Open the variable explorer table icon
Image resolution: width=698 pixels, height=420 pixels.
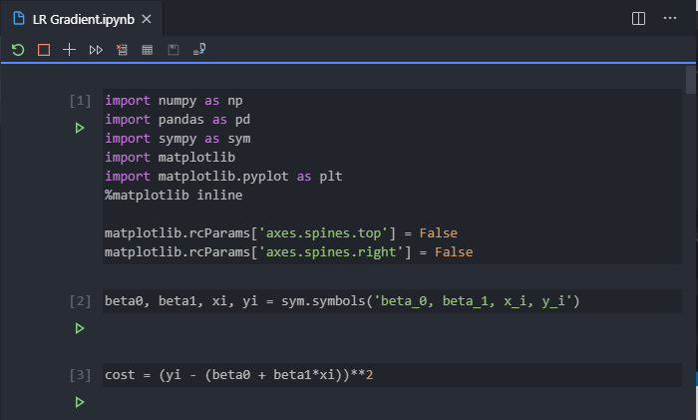coord(148,49)
